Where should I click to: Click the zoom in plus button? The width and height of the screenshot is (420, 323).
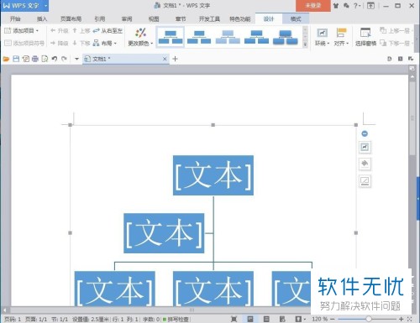coord(401,319)
